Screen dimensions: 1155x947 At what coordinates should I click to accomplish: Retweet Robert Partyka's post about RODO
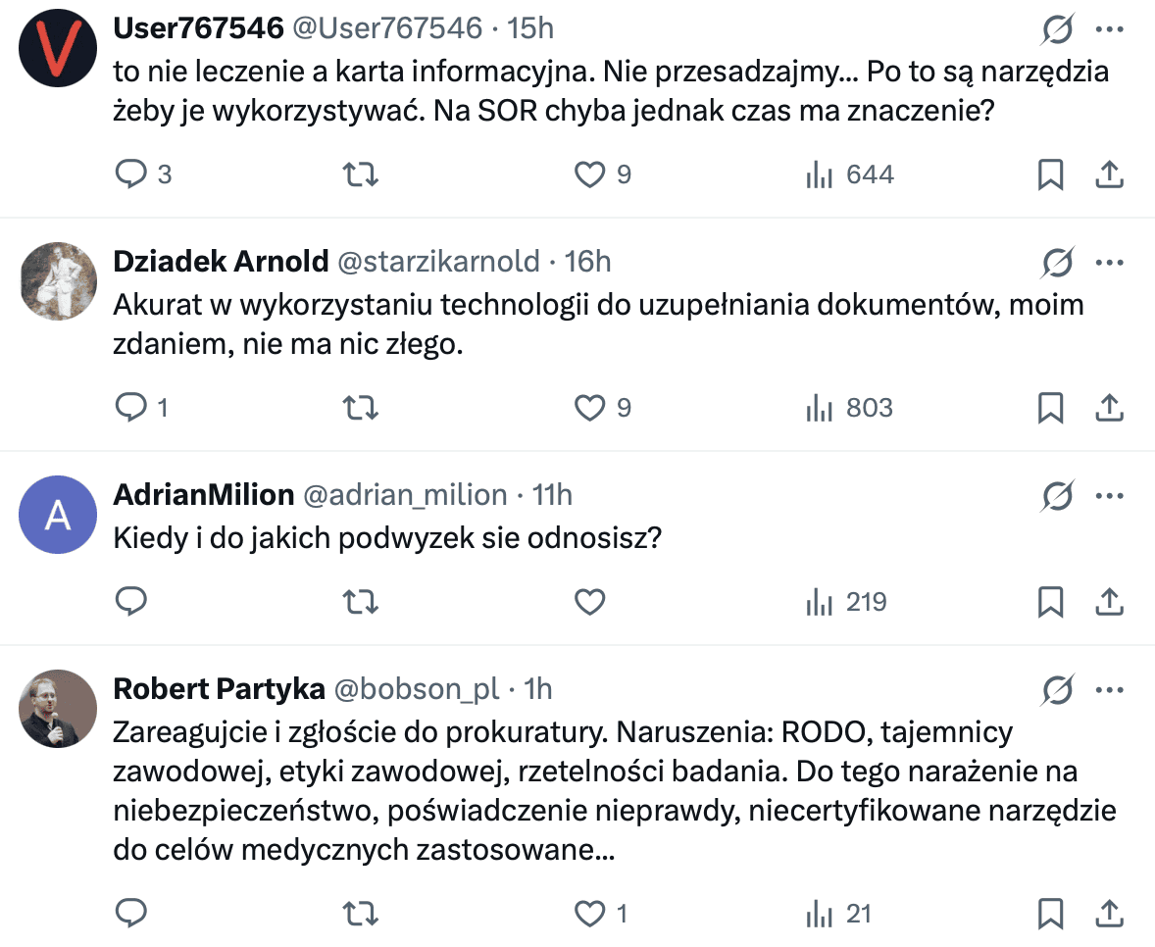(360, 914)
